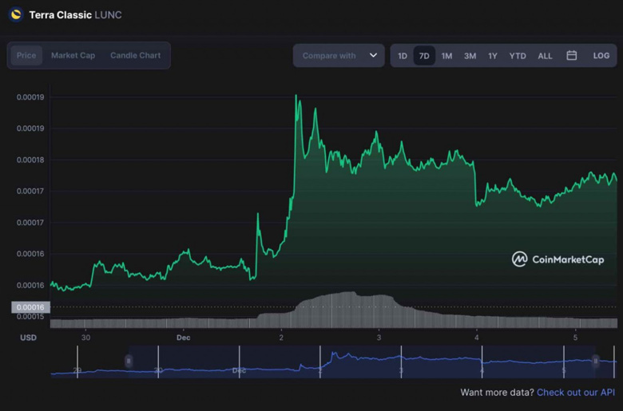Image resolution: width=623 pixels, height=411 pixels.
Task: Select the 3M time range
Action: pyautogui.click(x=470, y=56)
